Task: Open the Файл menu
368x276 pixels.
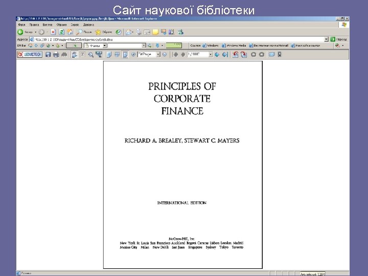Action: point(21,25)
